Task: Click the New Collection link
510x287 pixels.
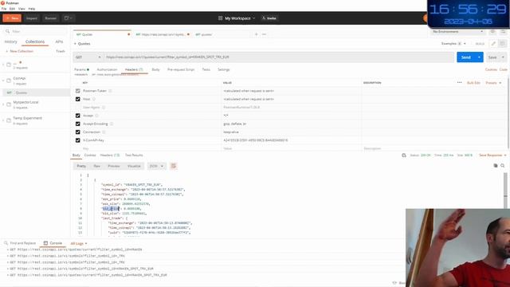Action: 20,51
